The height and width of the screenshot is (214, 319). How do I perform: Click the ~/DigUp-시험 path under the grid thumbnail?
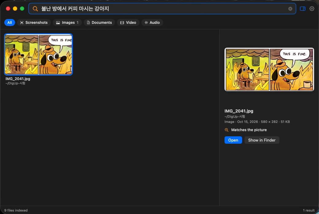[x=15, y=83]
